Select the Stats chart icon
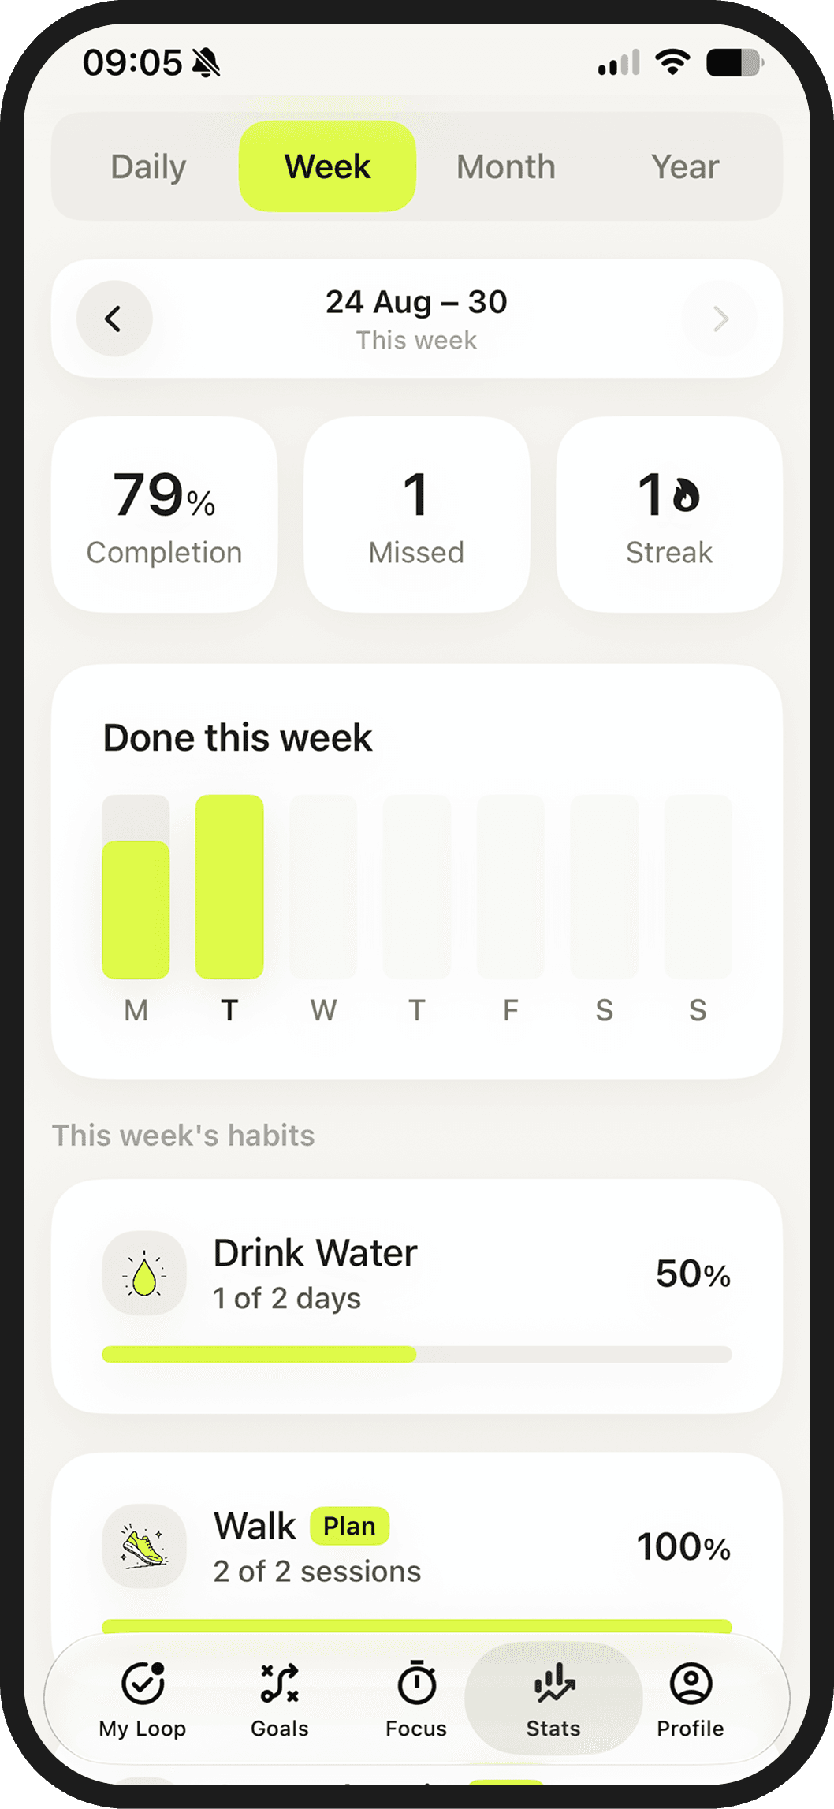This screenshot has height=1809, width=834. [x=554, y=1683]
